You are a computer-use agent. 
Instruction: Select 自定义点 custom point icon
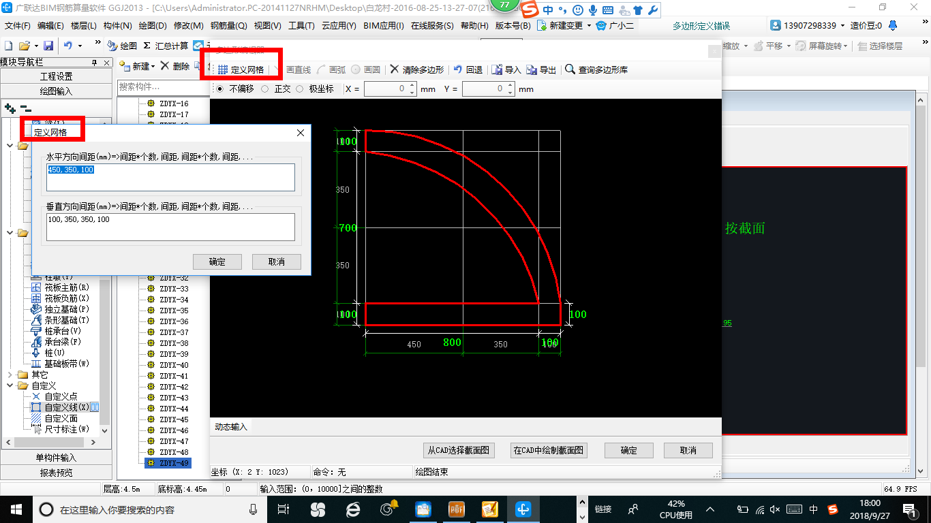point(37,396)
